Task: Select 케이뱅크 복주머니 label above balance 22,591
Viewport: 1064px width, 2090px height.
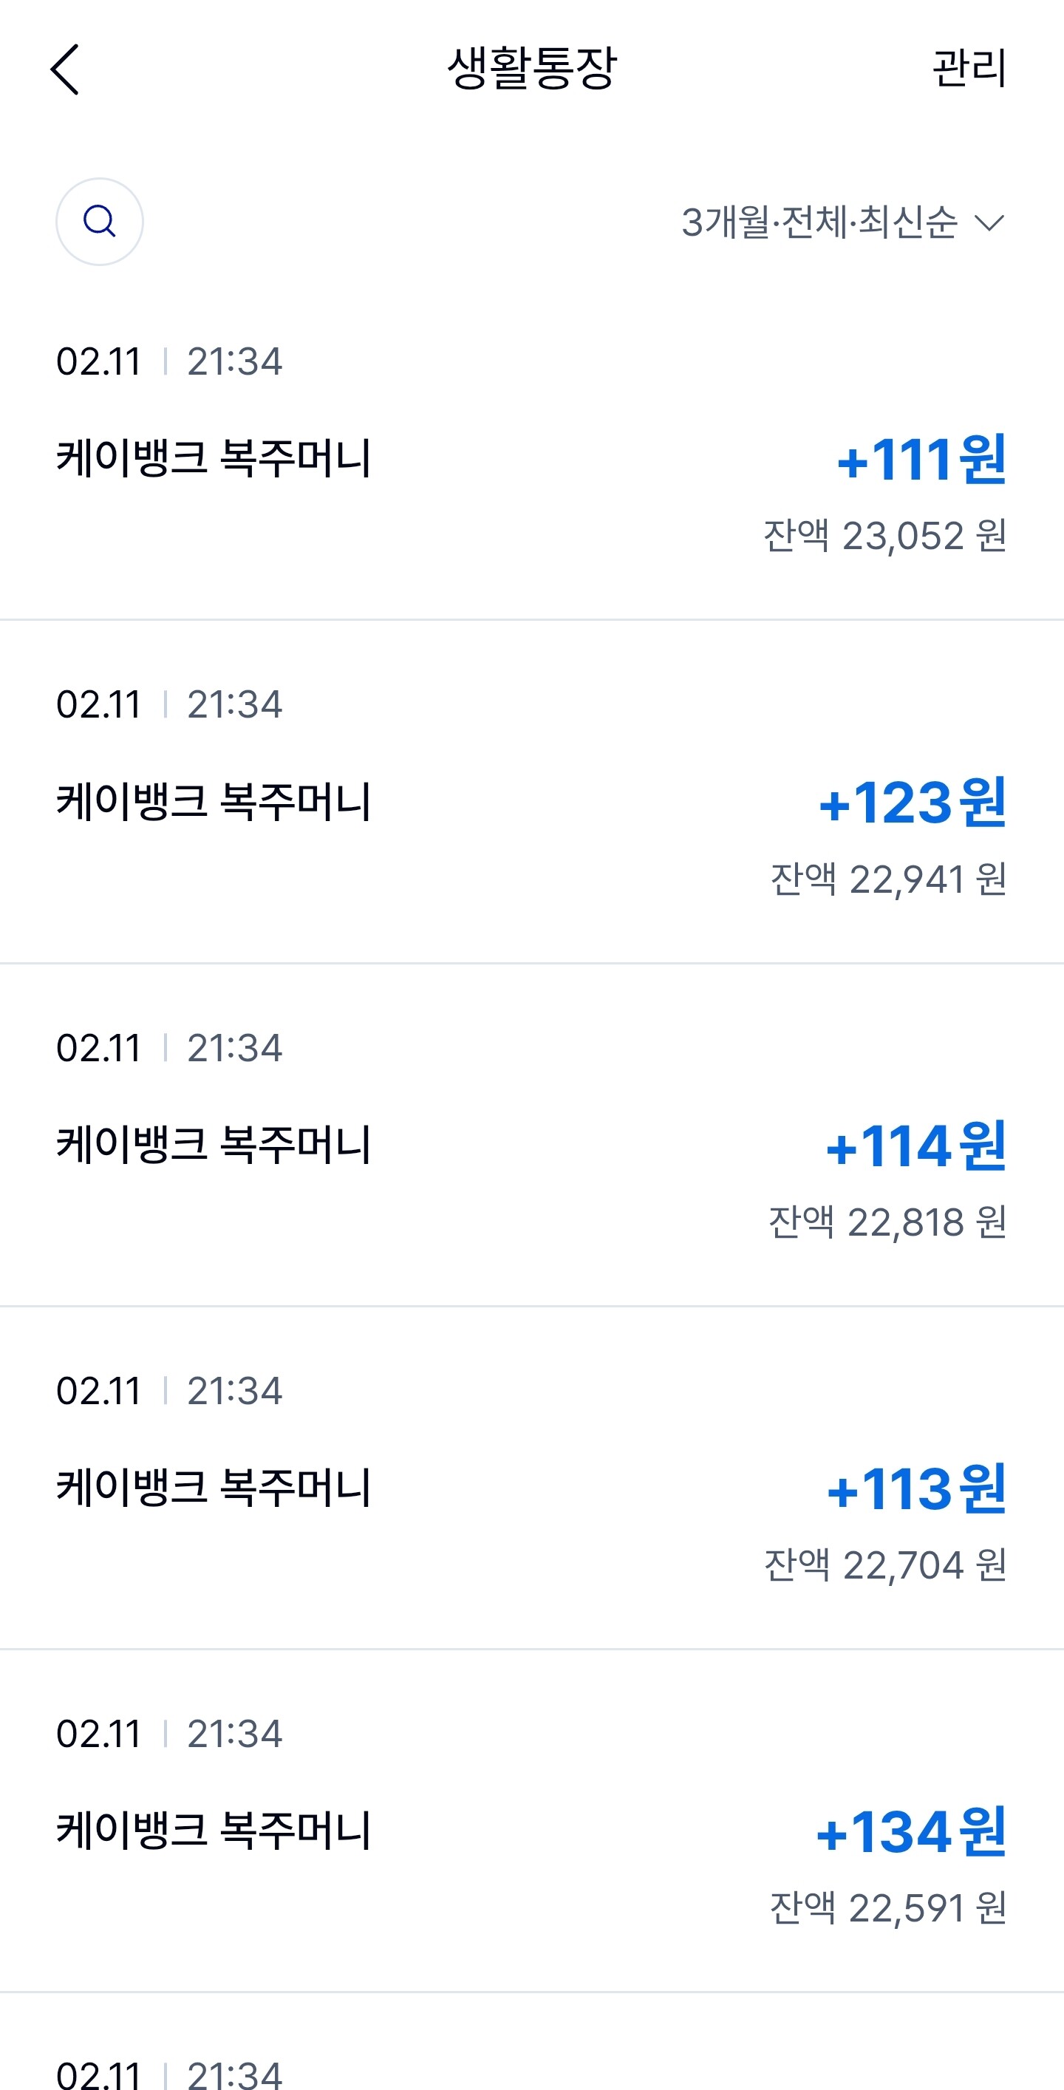Action: pos(214,1831)
